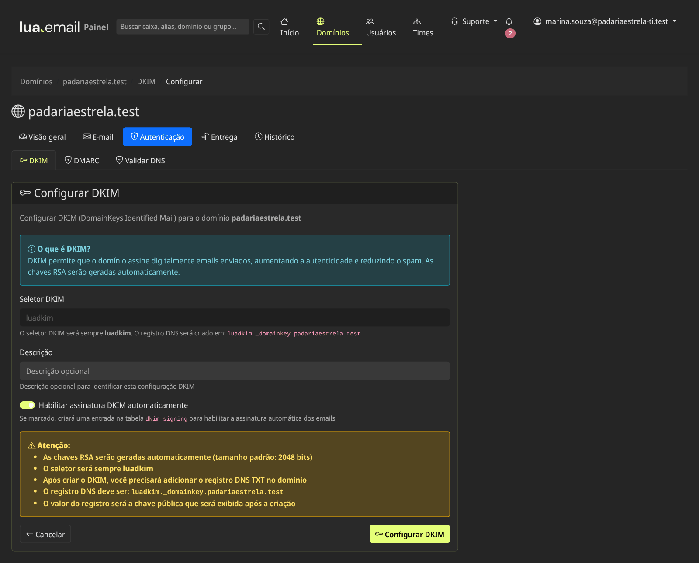The height and width of the screenshot is (563, 699).
Task: Click the globe icon beside padariaestrela.test heading
Action: click(18, 111)
